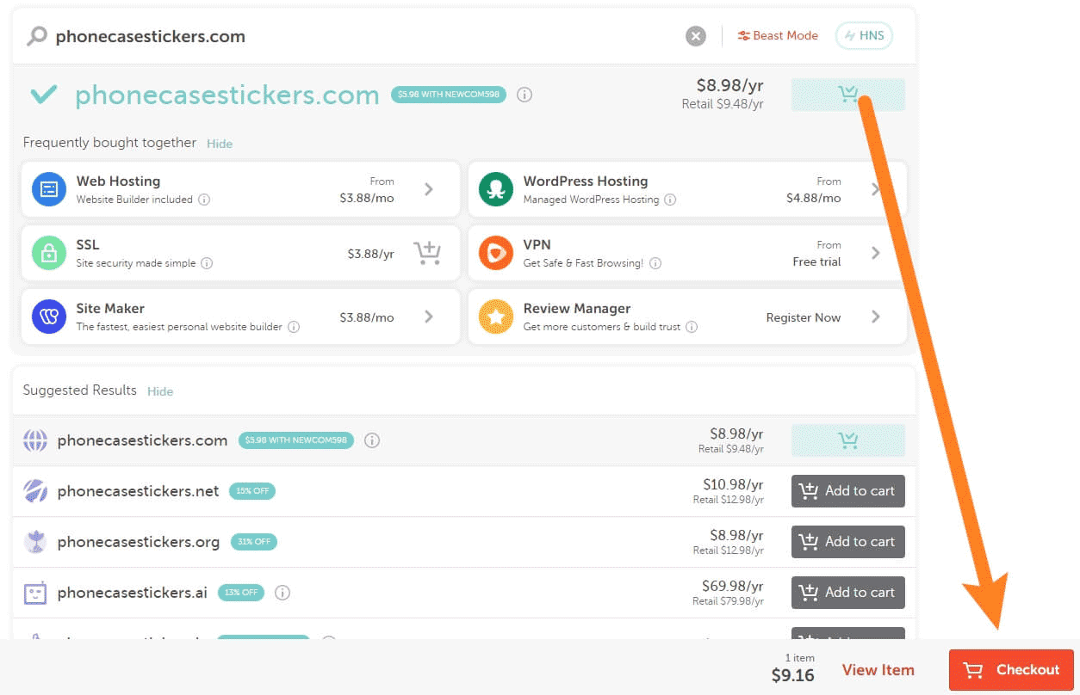The height and width of the screenshot is (695, 1080).
Task: Expand the Review Manager option
Action: tap(876, 317)
